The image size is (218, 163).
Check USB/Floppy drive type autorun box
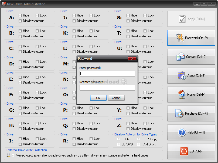pos(138,139)
